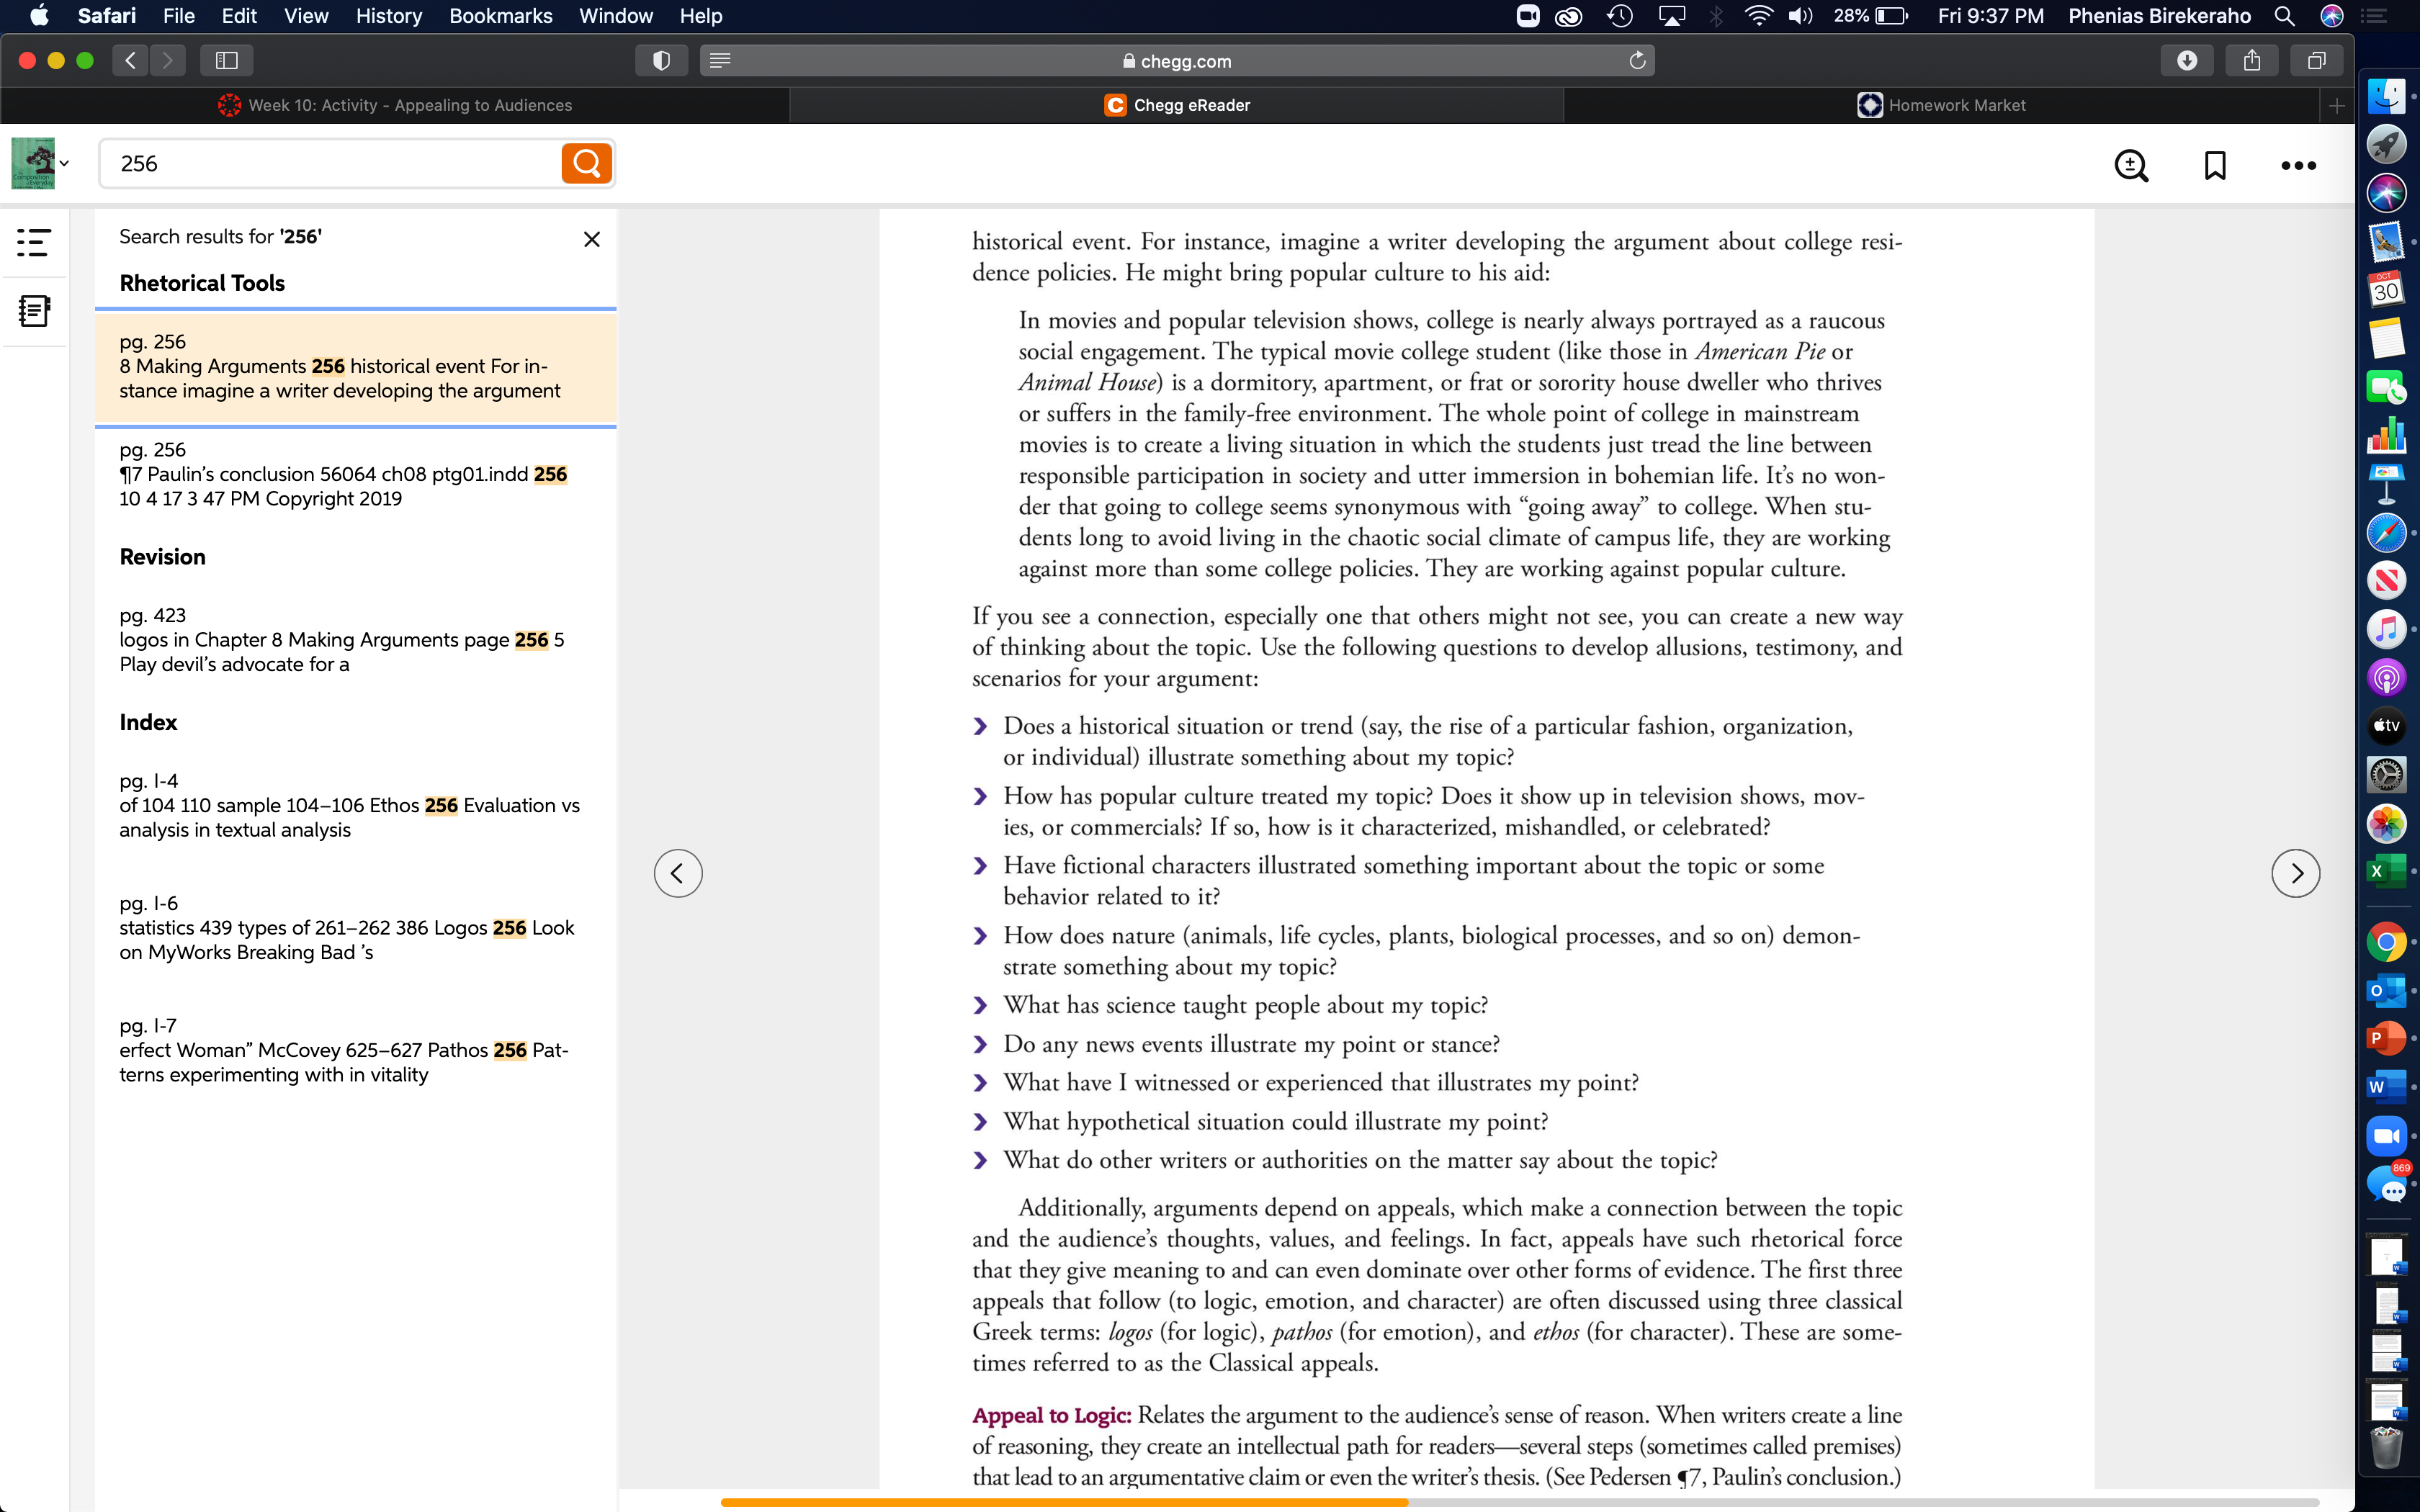Image resolution: width=2420 pixels, height=1512 pixels.
Task: Switch to Chegg eReader tab
Action: coord(1177,105)
